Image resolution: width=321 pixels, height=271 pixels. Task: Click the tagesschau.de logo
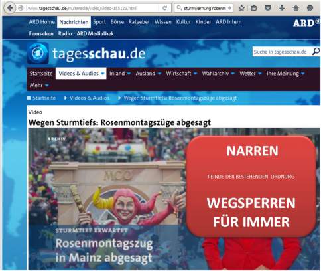pyautogui.click(x=86, y=54)
